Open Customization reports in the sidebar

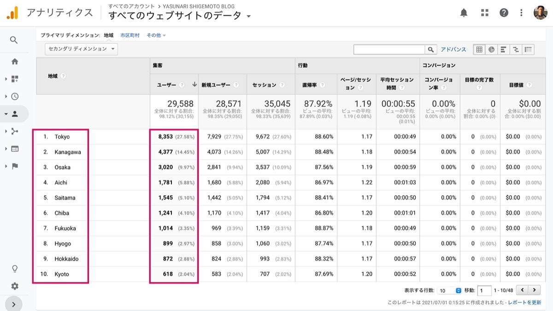(x=15, y=79)
